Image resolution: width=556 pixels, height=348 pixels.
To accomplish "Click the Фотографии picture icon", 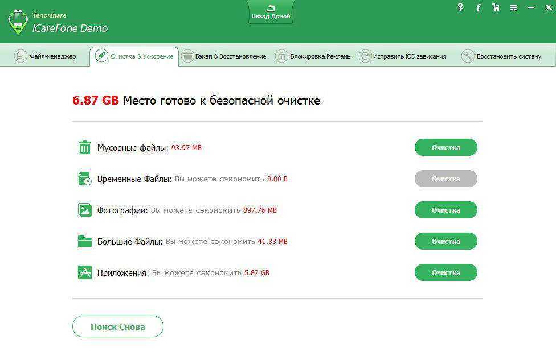I will coord(85,210).
